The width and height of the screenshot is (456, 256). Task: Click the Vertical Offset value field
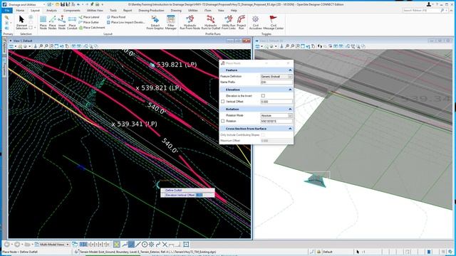pos(276,102)
